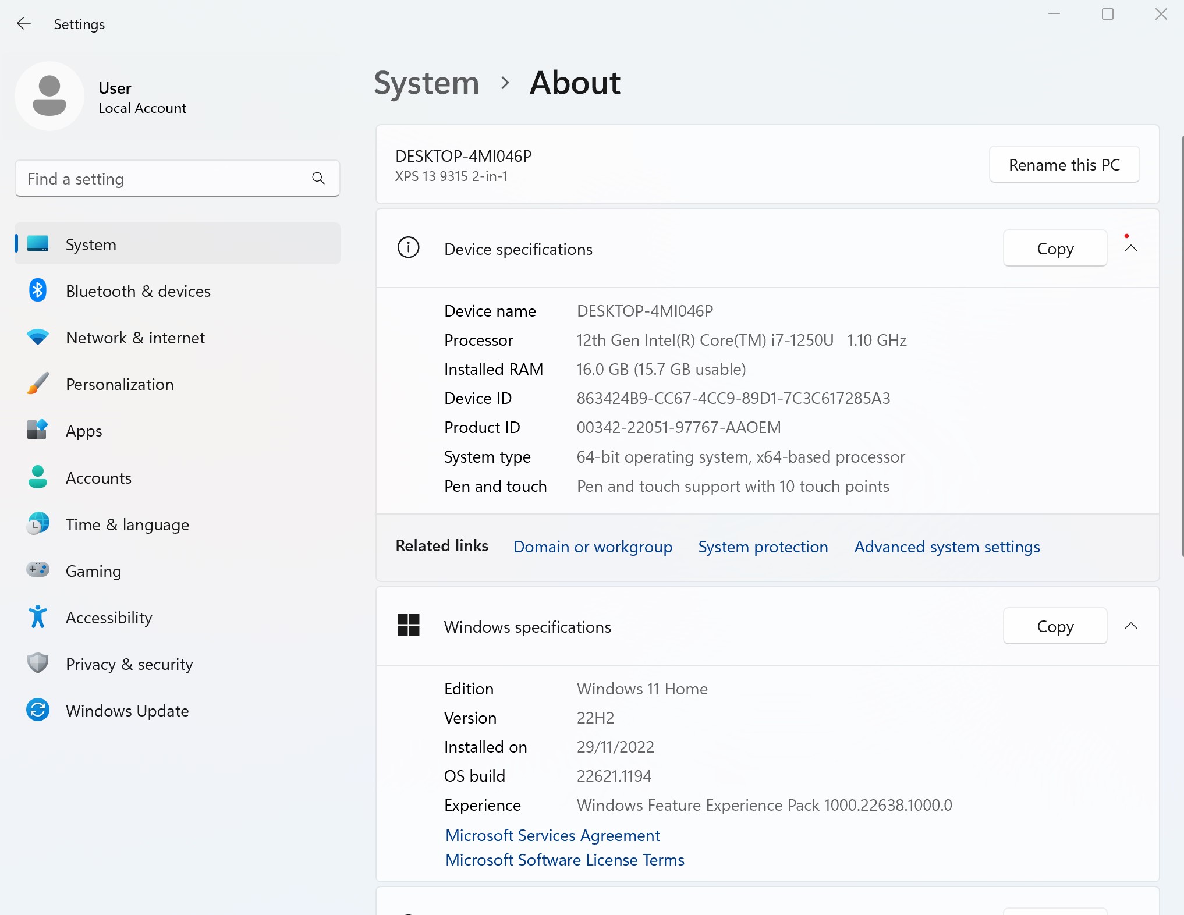1184x915 pixels.
Task: Select Edition value Windows 11 Home
Action: click(x=641, y=689)
